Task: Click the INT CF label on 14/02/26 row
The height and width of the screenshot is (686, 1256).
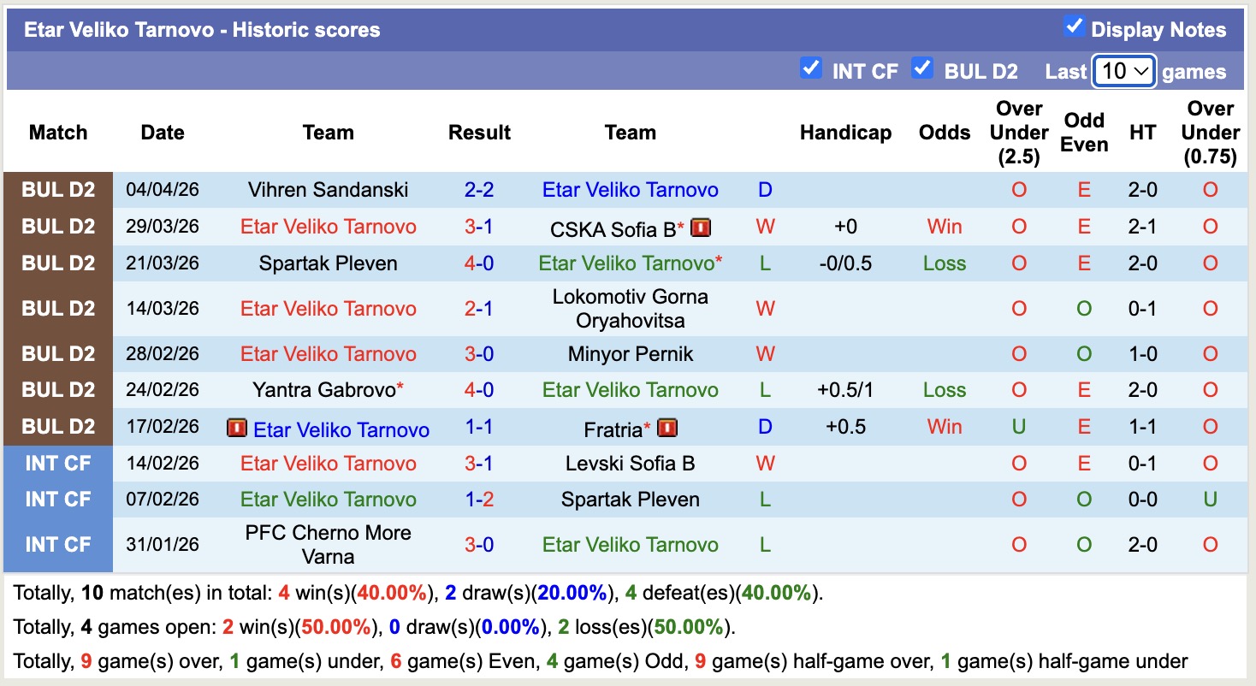Action: pos(58,464)
